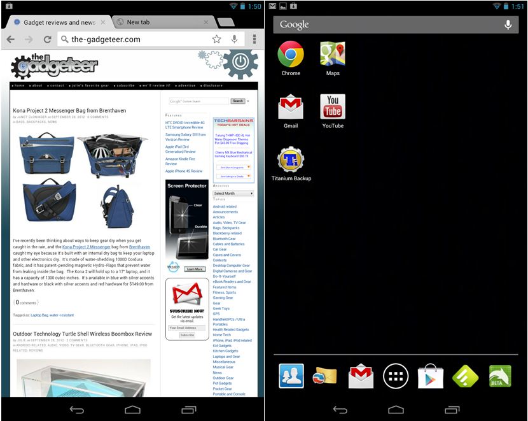The height and width of the screenshot is (421, 528).
Task: Open recent apps from the home screen
Action: (x=452, y=410)
